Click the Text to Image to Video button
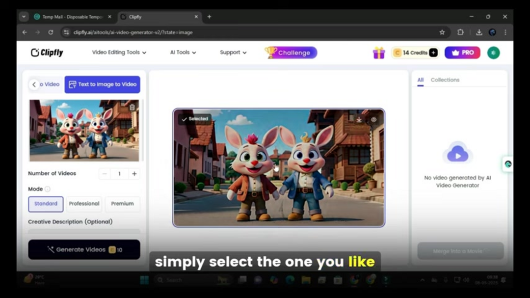Image resolution: width=530 pixels, height=298 pixels. point(103,84)
